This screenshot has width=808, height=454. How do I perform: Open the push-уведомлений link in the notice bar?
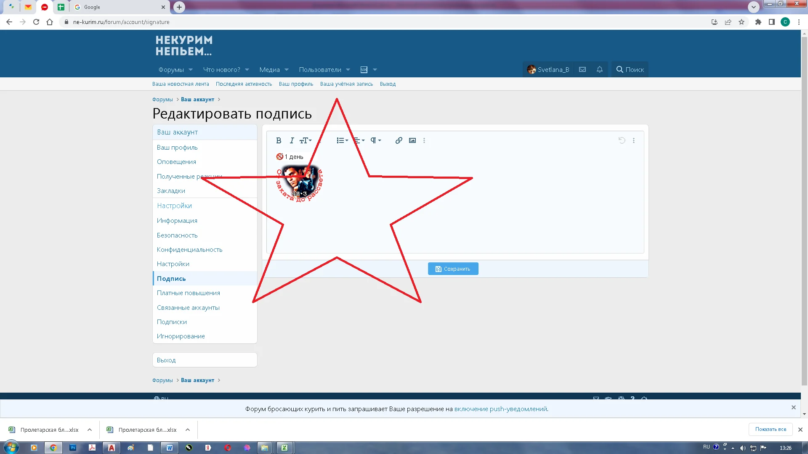point(500,409)
